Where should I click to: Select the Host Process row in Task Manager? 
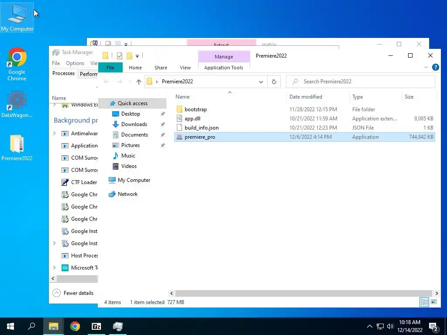[x=79, y=256]
